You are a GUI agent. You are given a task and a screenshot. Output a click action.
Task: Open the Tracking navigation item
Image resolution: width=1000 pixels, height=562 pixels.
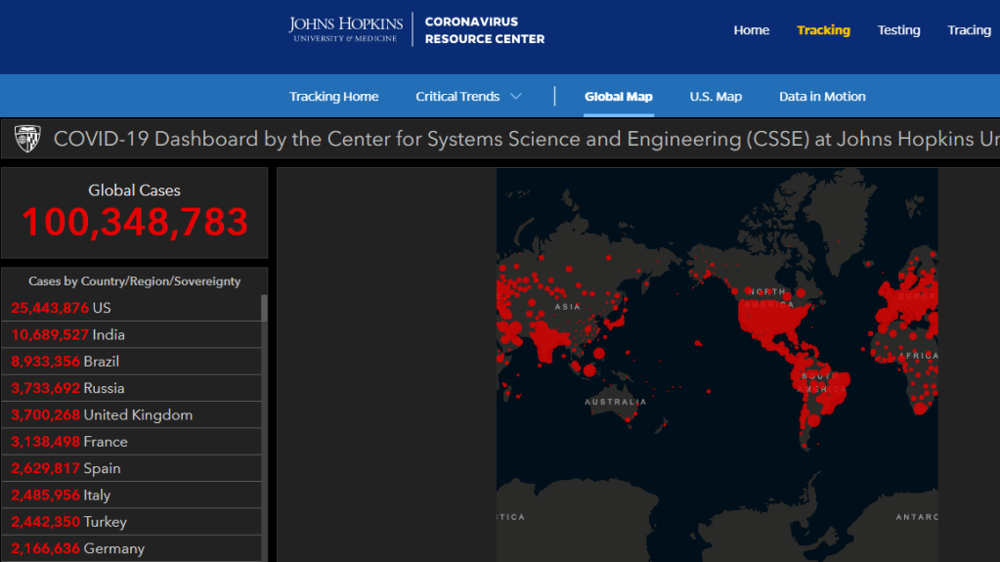click(823, 30)
